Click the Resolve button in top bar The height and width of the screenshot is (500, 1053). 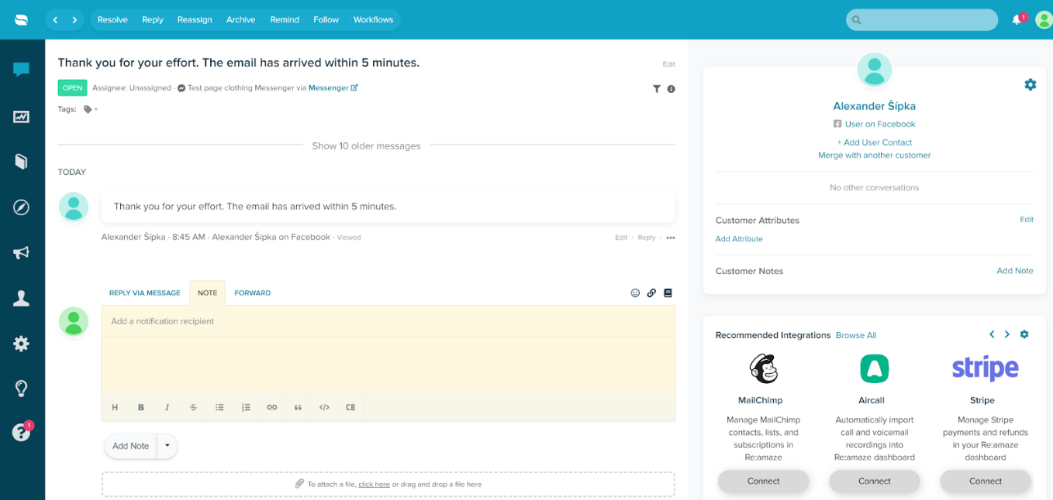click(x=112, y=19)
